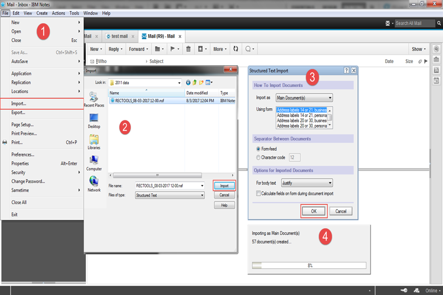Open the More dropdown in mail toolbar
This screenshot has height=295, width=443.
click(x=220, y=49)
